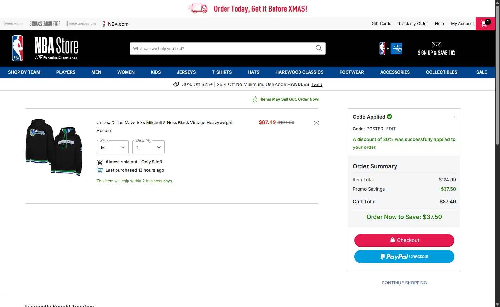The height and width of the screenshot is (307, 500).
Task: Click the Order Now to Save text
Action: coord(404,217)
